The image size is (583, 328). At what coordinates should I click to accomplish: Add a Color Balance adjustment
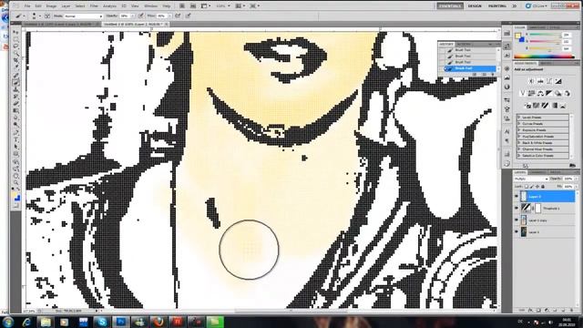click(x=540, y=93)
